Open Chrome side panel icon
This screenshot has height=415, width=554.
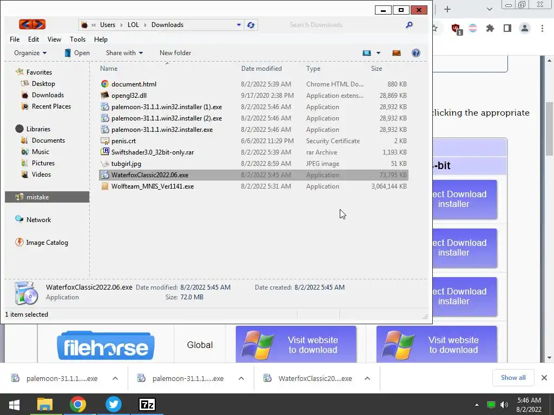tap(507, 28)
